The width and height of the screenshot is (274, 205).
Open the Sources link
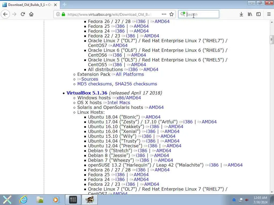click(x=90, y=79)
